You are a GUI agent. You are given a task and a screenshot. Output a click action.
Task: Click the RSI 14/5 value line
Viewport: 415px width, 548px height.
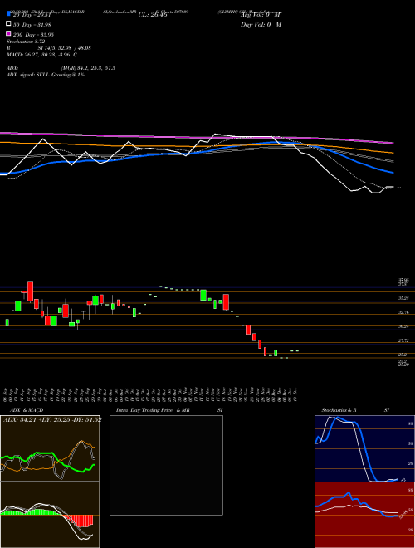click(x=49, y=48)
